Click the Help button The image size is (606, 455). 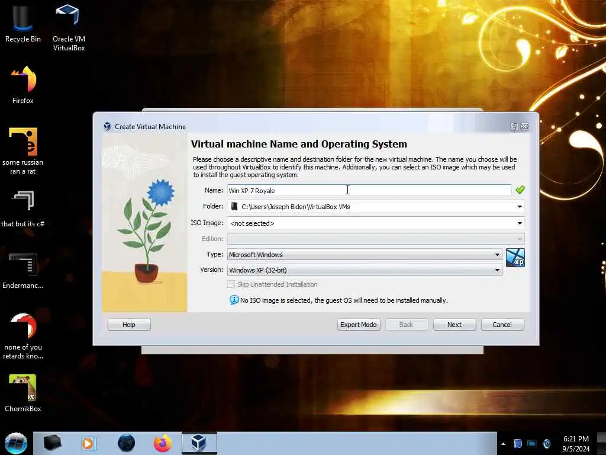[129, 325]
